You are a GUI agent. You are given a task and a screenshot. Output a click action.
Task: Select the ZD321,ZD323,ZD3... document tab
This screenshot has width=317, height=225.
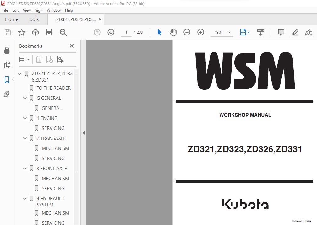[76, 19]
